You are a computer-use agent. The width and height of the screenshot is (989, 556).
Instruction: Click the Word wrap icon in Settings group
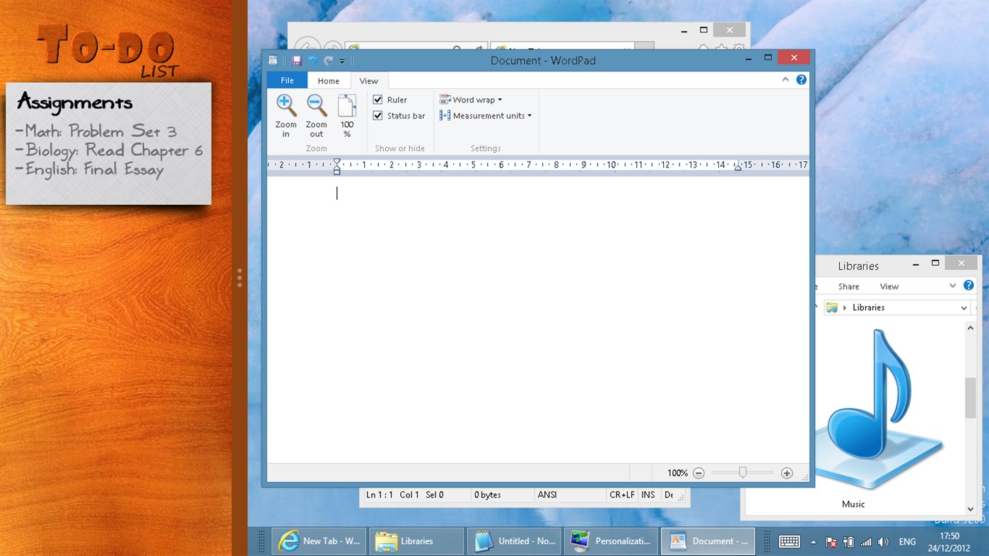[445, 99]
